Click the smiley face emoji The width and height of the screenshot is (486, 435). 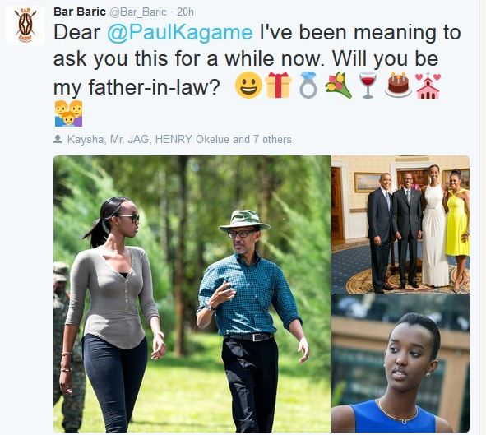[x=248, y=86]
